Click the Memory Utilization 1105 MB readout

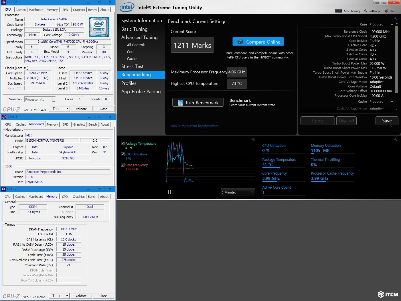(x=320, y=150)
